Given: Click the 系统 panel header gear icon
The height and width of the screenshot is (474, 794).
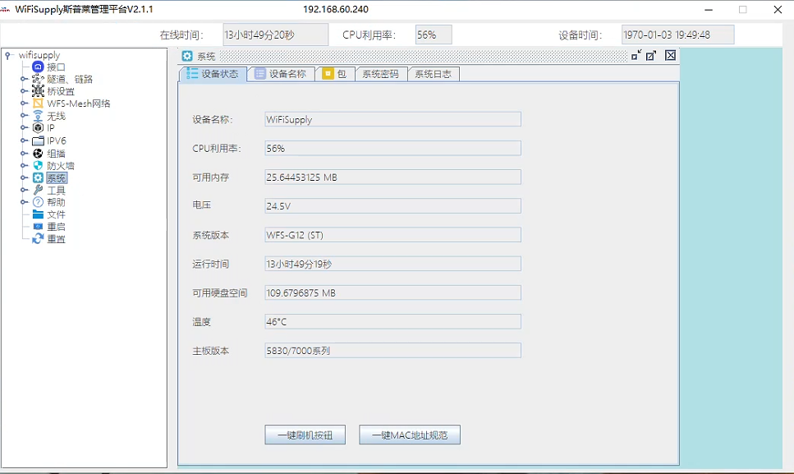Looking at the screenshot, I should point(187,56).
